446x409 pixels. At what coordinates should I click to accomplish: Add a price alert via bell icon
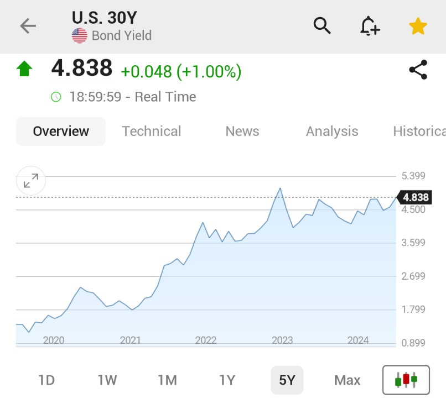point(370,26)
